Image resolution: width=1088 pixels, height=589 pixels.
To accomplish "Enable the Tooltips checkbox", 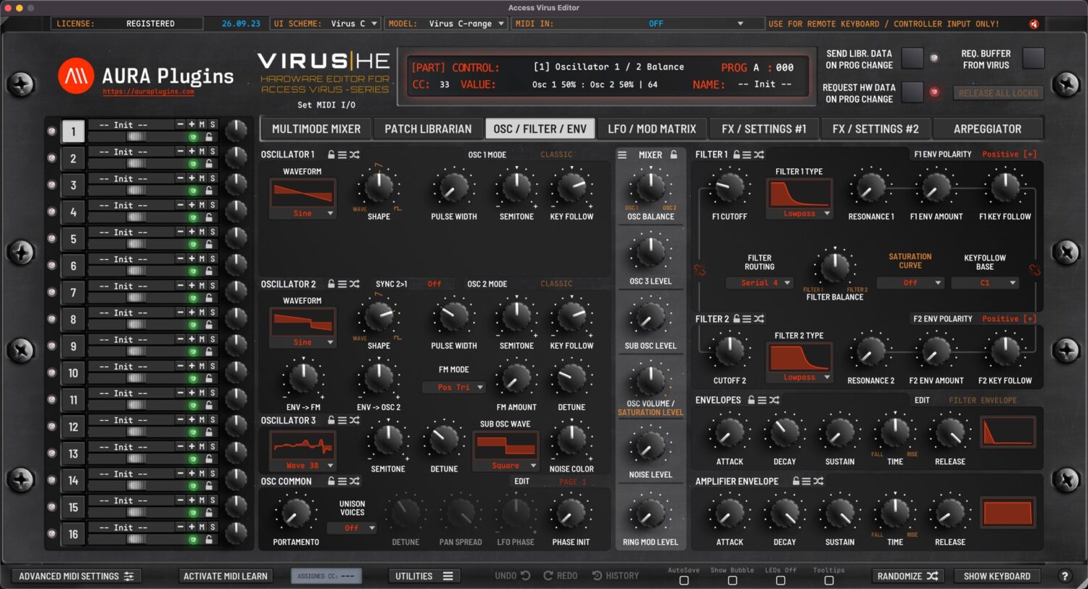I will click(829, 580).
